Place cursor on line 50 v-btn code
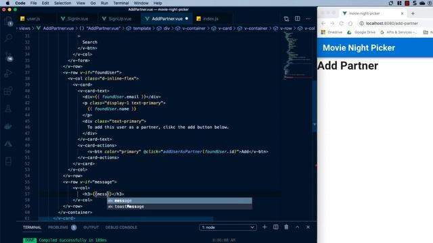Screen dimensions: 433x243 [x=178, y=151]
